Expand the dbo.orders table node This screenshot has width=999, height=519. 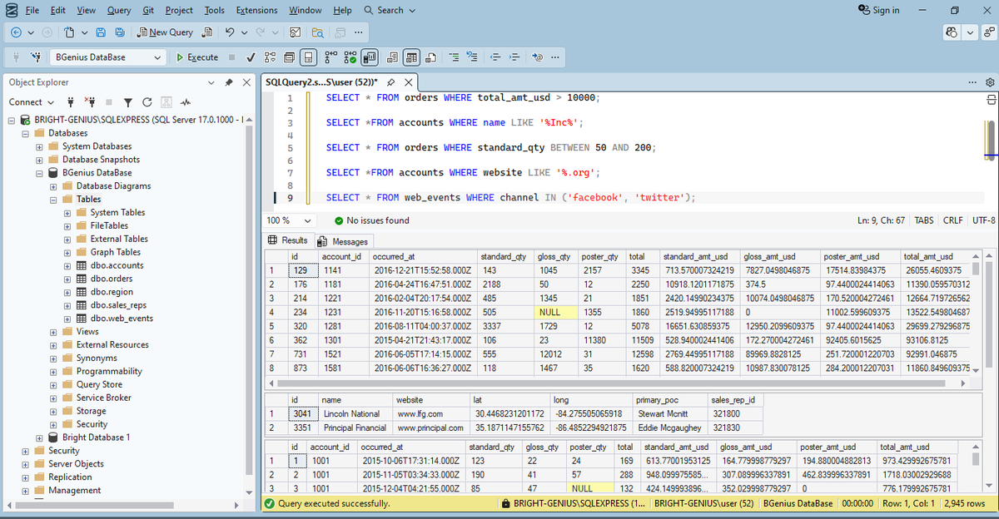coord(68,279)
